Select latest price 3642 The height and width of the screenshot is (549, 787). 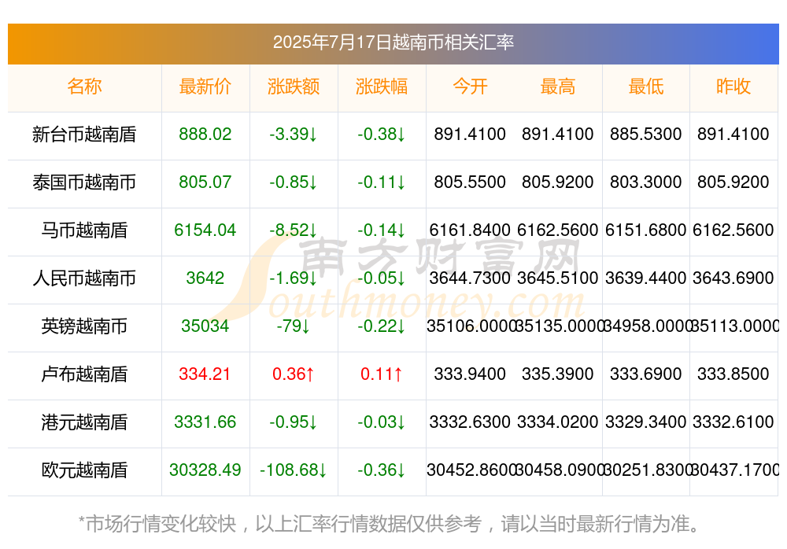pos(205,278)
